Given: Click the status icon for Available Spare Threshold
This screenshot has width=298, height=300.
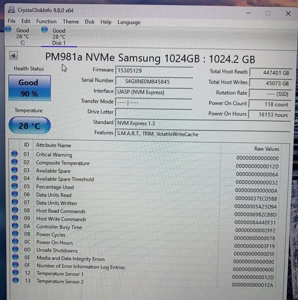Looking at the screenshot, I should click(x=15, y=178).
